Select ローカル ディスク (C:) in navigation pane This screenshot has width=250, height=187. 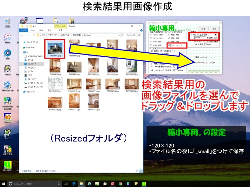coord(33,83)
